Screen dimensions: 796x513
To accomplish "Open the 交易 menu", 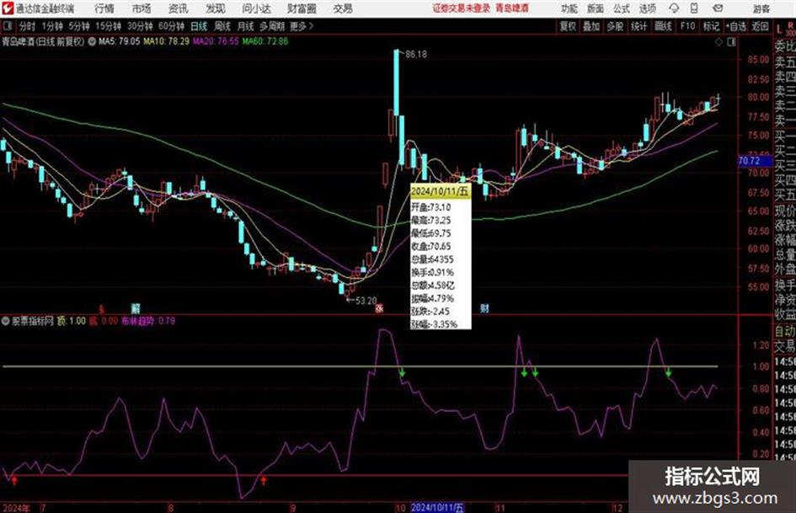I will (x=343, y=8).
